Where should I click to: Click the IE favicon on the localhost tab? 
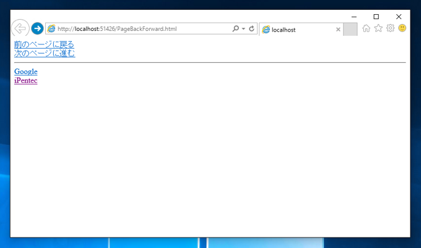click(x=266, y=30)
